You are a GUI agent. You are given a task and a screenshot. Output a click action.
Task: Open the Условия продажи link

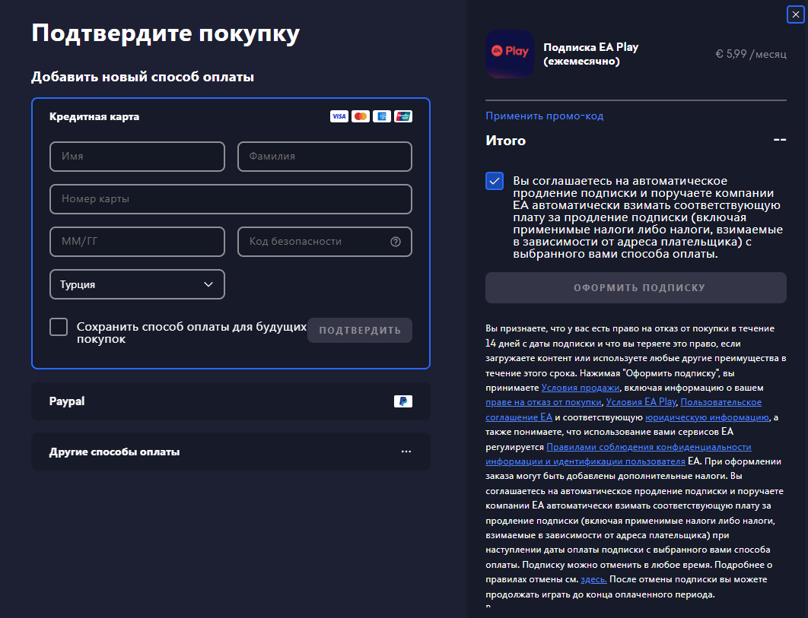click(581, 387)
